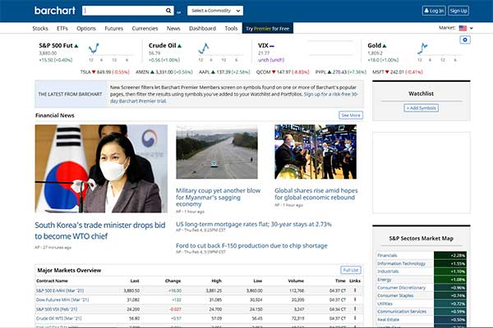The height and width of the screenshot is (328, 493).
Task: Click the AMZN ticker quote
Action: click(x=164, y=72)
